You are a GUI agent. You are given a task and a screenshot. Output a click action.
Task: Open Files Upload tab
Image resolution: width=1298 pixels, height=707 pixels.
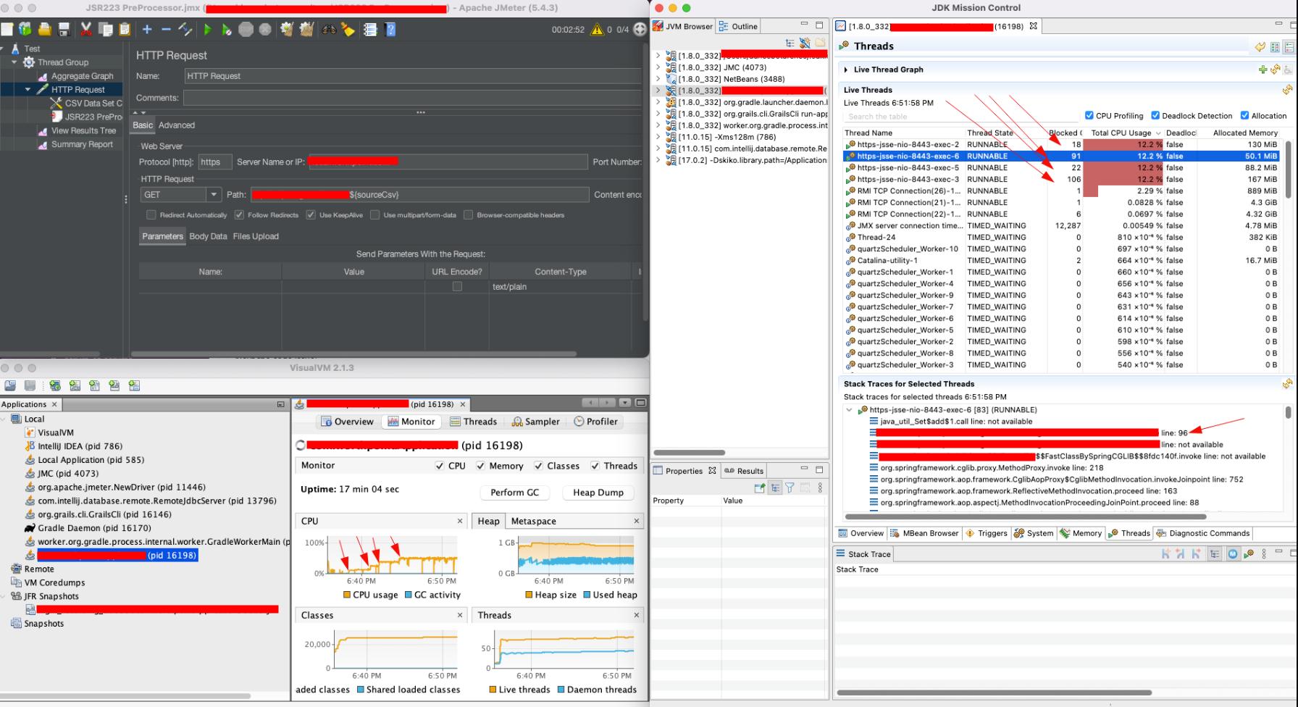256,236
